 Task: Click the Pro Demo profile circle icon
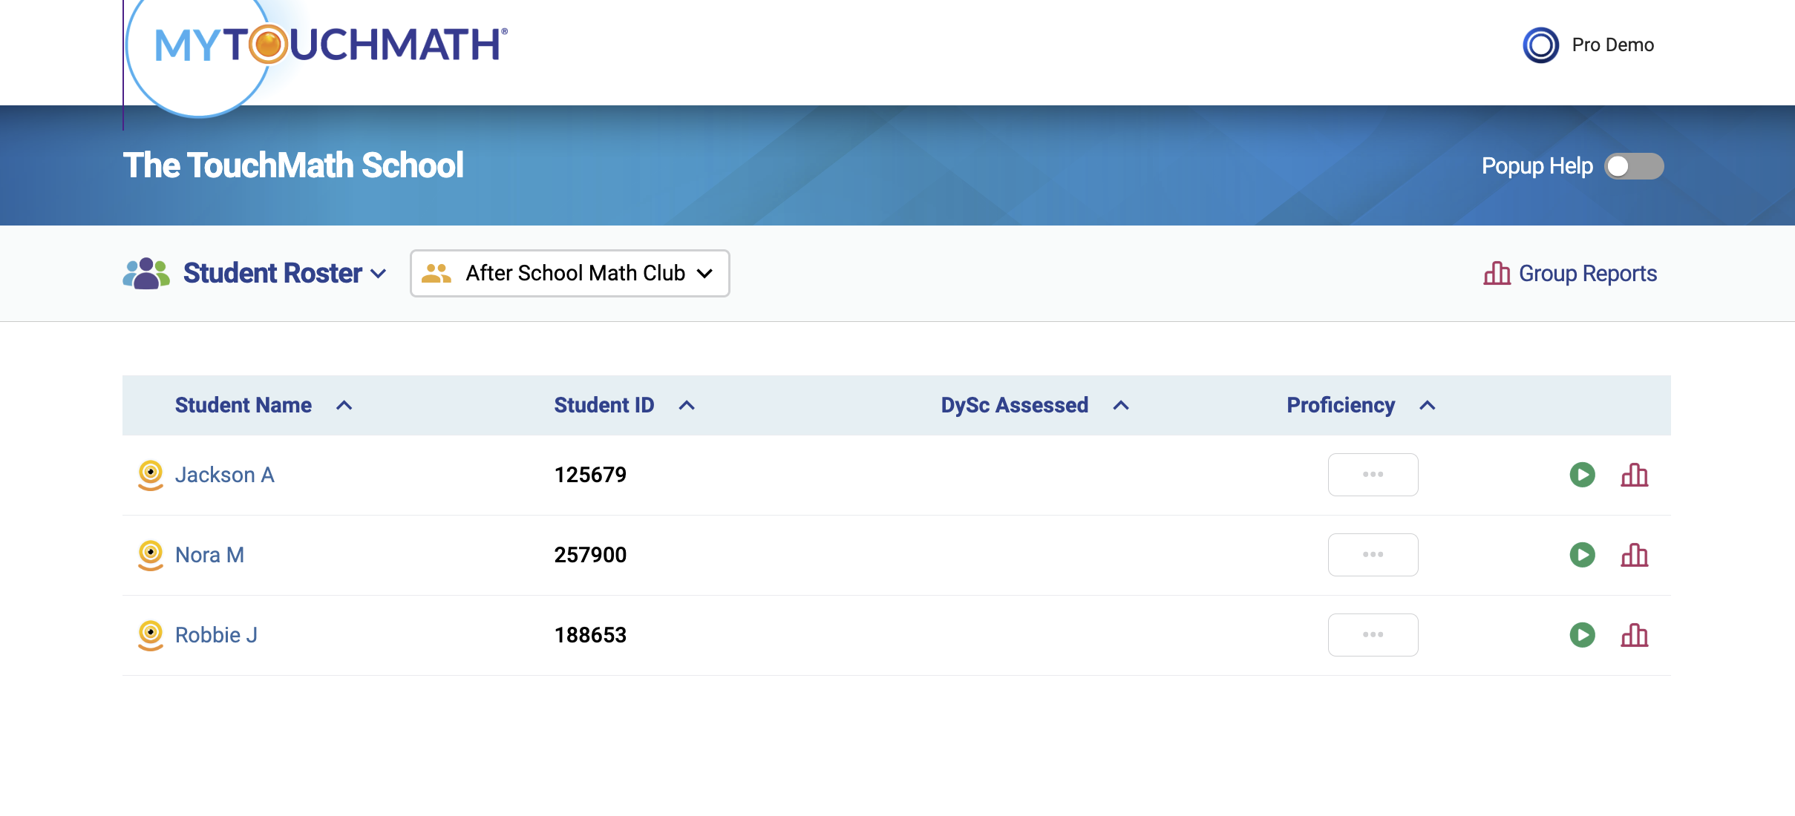1540,45
